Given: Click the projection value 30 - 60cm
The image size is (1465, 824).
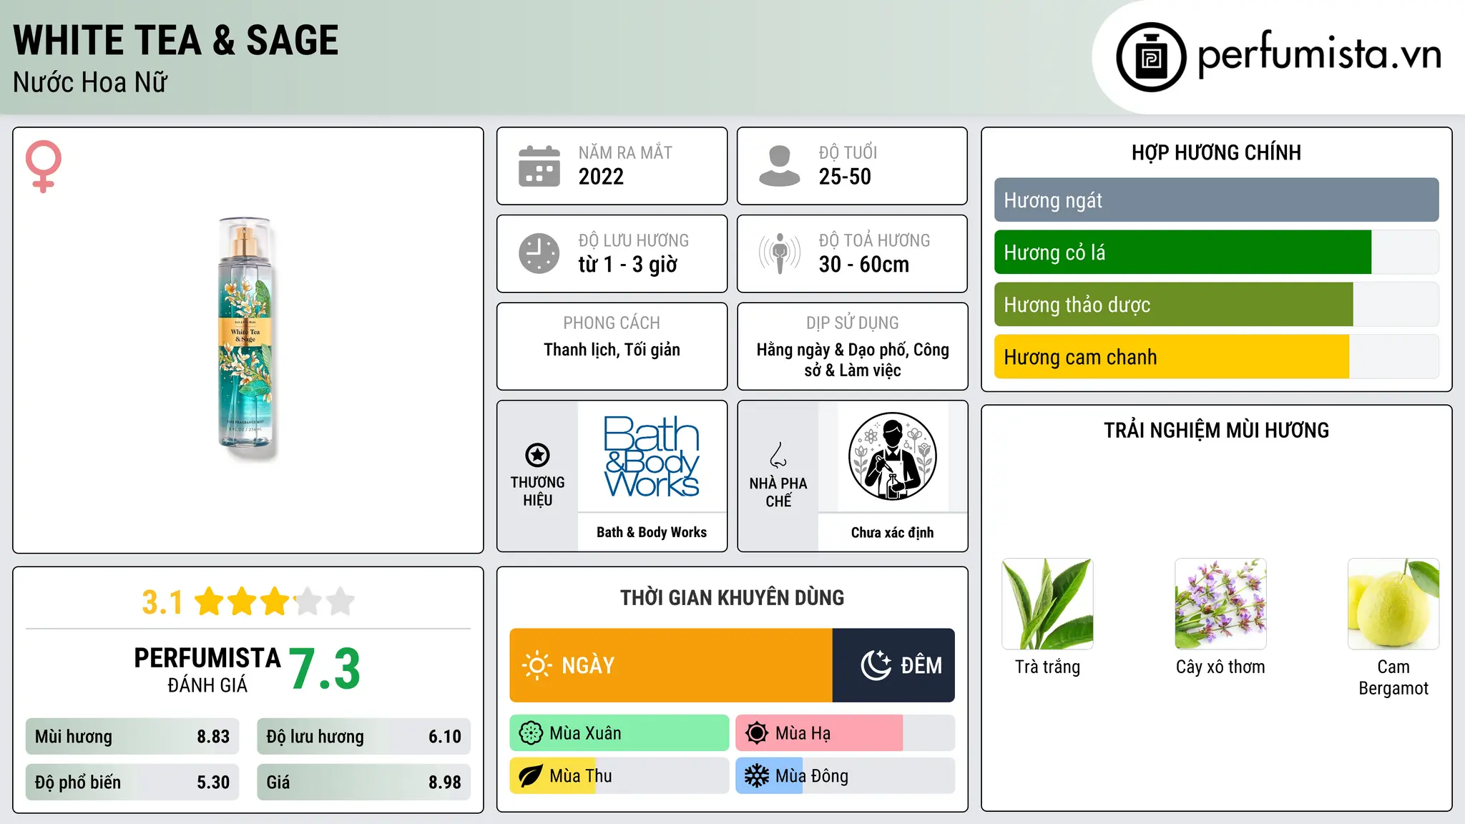Looking at the screenshot, I should 864,265.
